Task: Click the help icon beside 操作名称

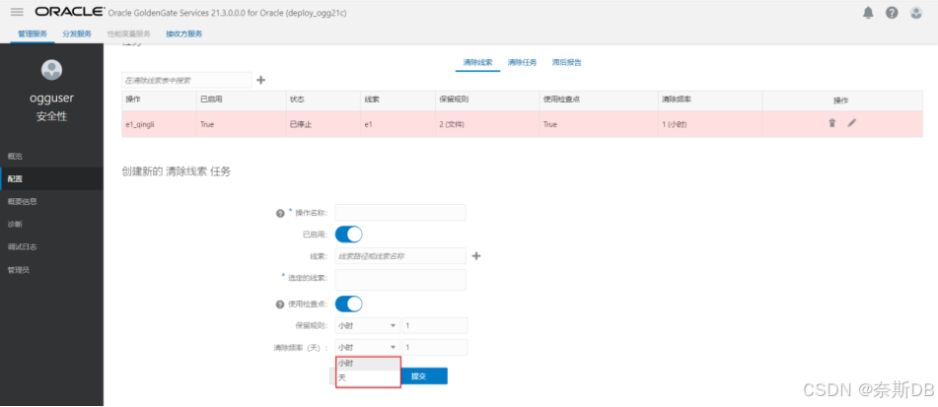Action: [x=280, y=213]
